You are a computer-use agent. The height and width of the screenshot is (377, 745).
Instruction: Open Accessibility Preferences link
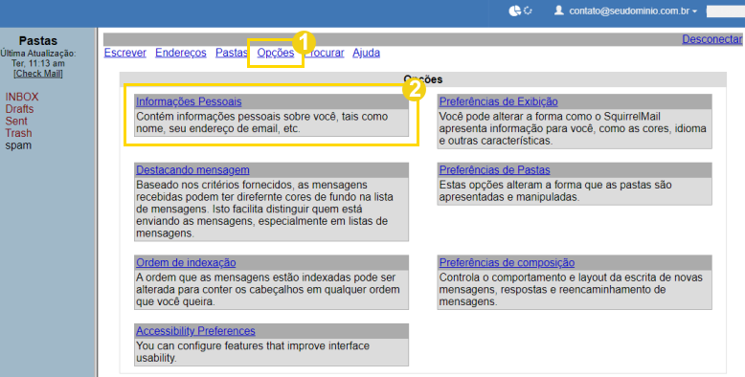[x=195, y=331]
